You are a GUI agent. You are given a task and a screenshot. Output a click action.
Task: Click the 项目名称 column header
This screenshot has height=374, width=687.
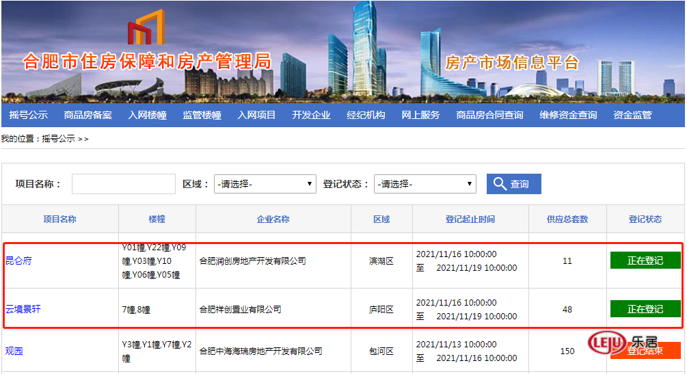[60, 219]
